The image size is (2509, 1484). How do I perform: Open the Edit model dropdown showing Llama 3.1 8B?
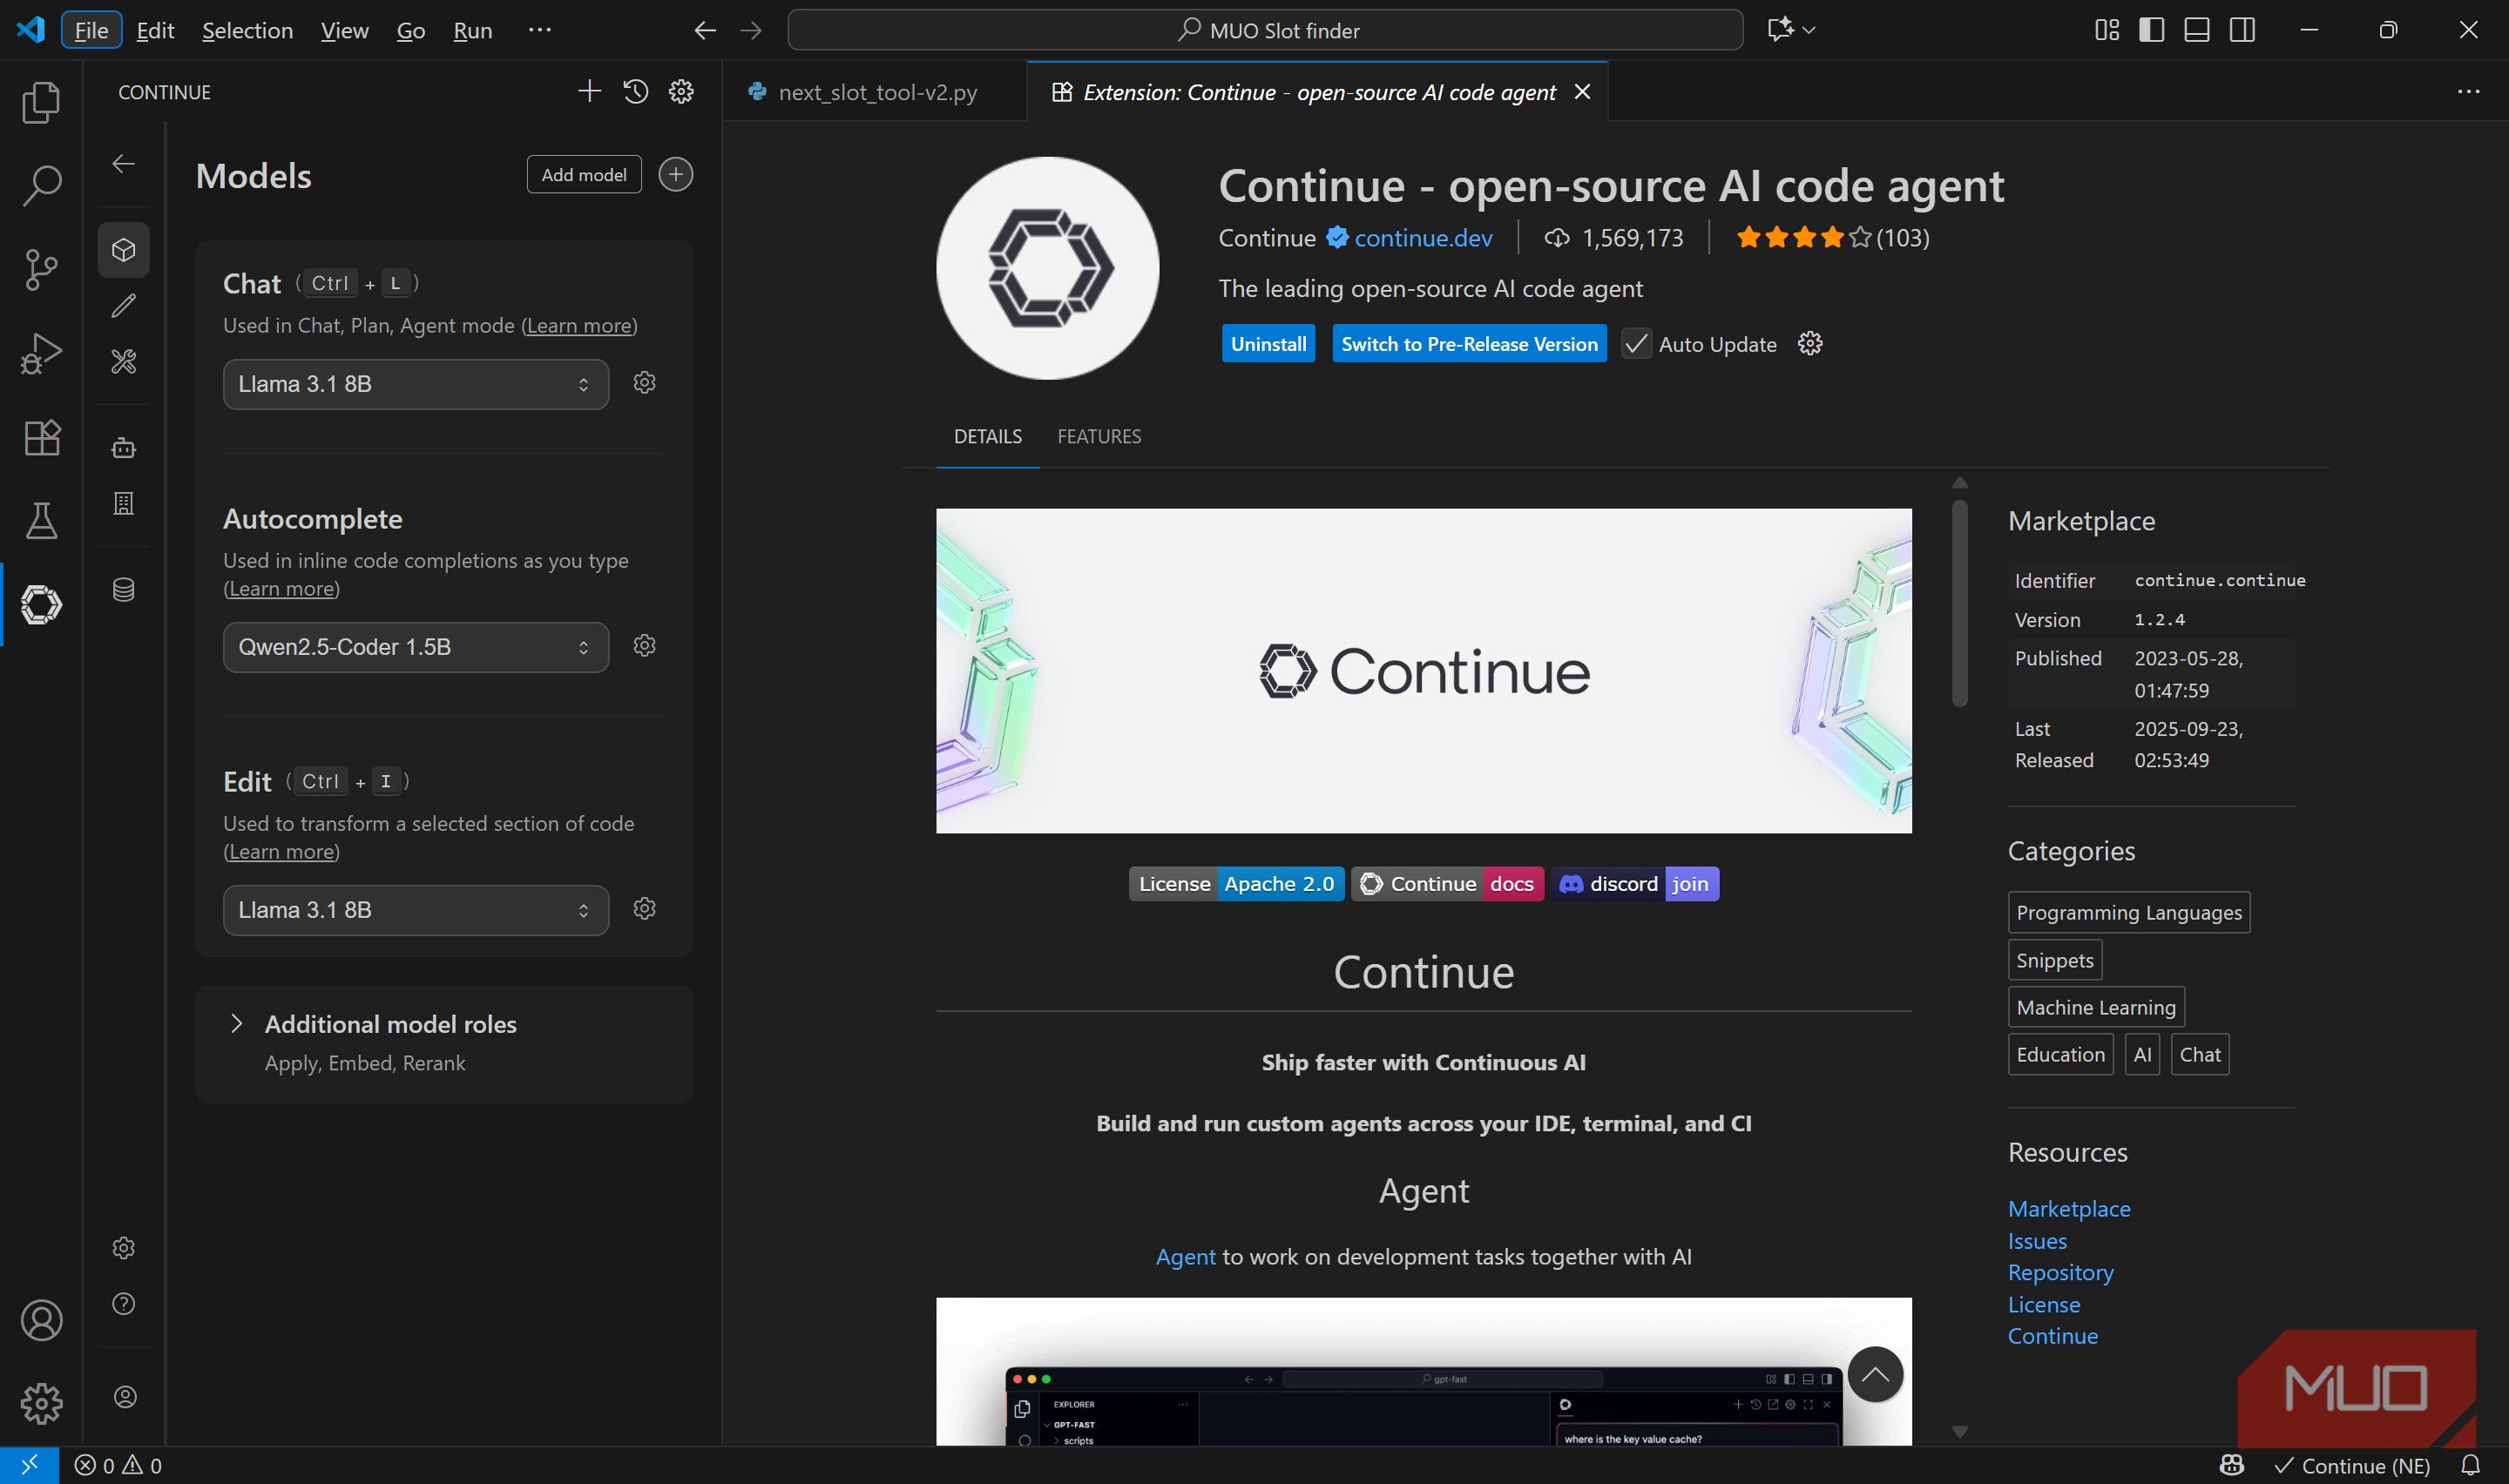tap(416, 910)
